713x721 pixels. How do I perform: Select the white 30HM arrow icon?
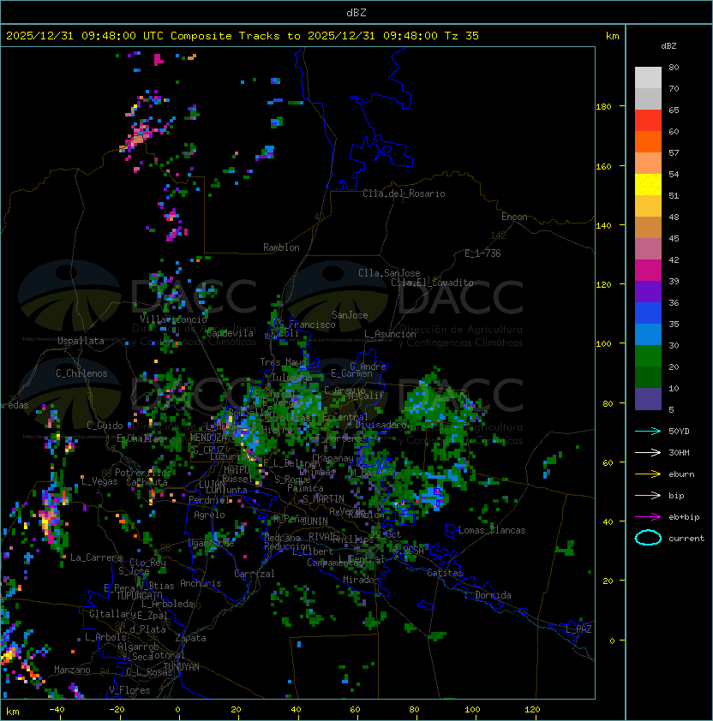648,452
